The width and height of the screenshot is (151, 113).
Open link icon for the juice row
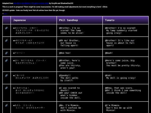(6, 61)
